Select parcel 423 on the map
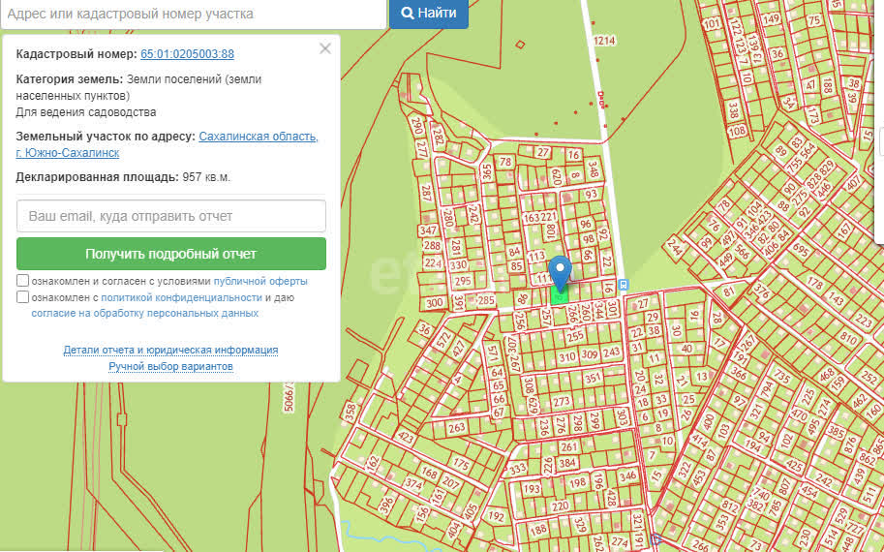Viewport: 884px width, 552px height. (407, 437)
